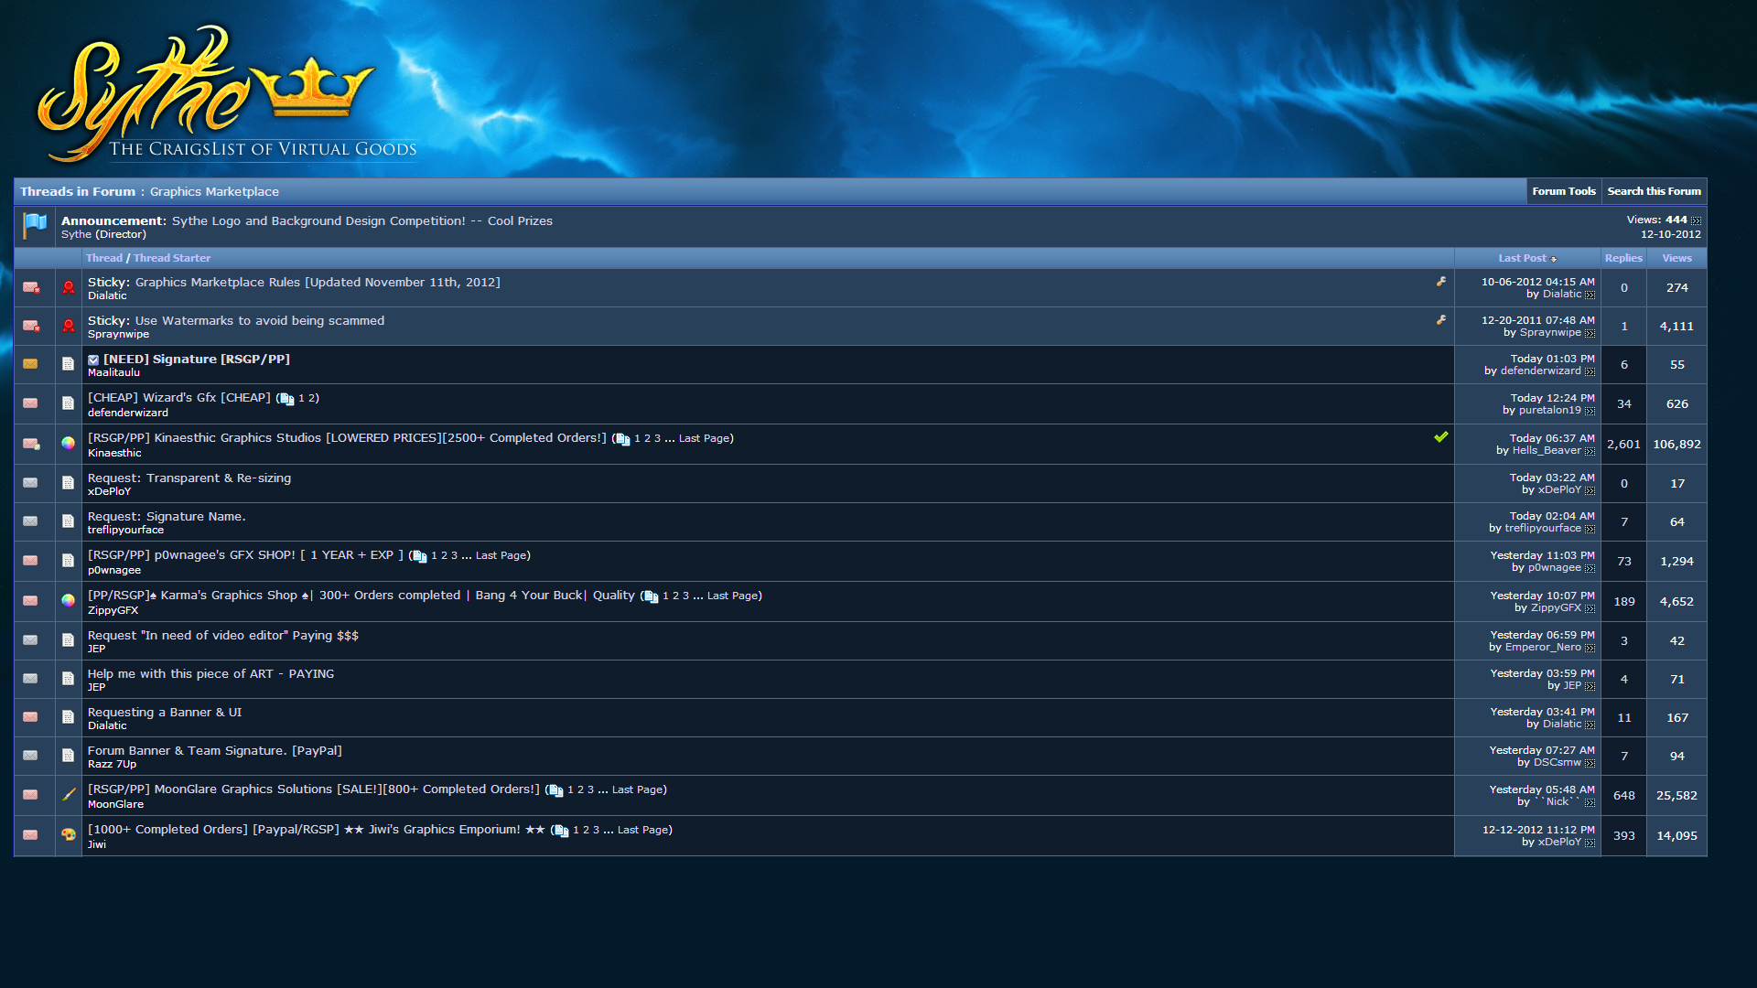Click multi-page icon next to Wizard's Gfx thread
This screenshot has height=988, width=1757.
click(286, 399)
